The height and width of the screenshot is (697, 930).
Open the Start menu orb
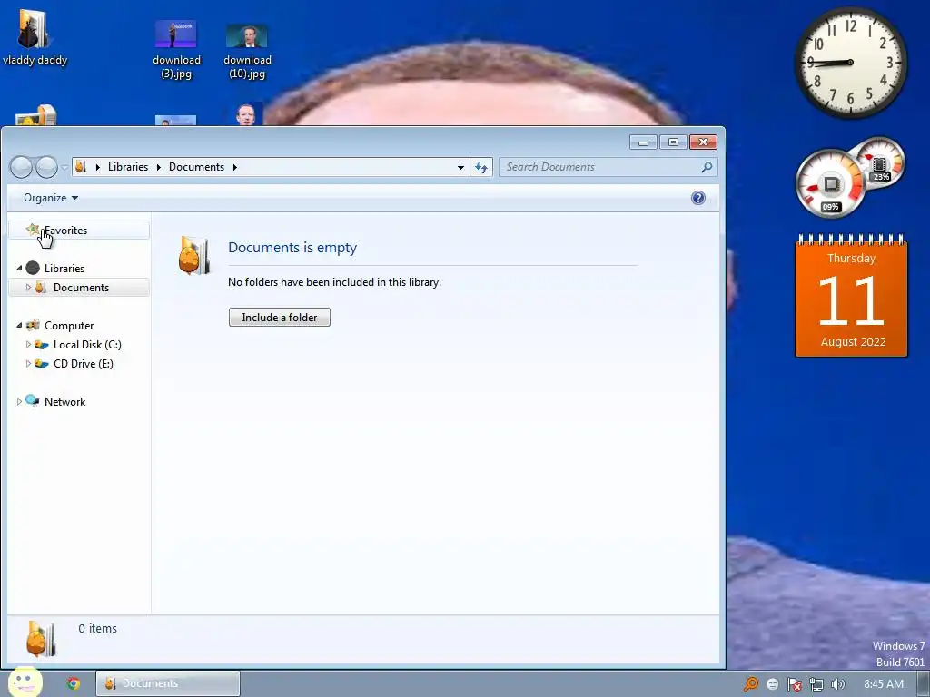click(25, 682)
